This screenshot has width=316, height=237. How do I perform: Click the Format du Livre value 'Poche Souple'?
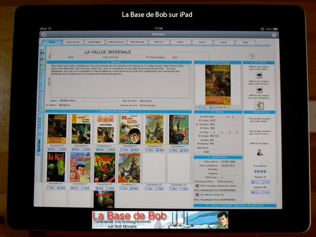click(x=147, y=105)
